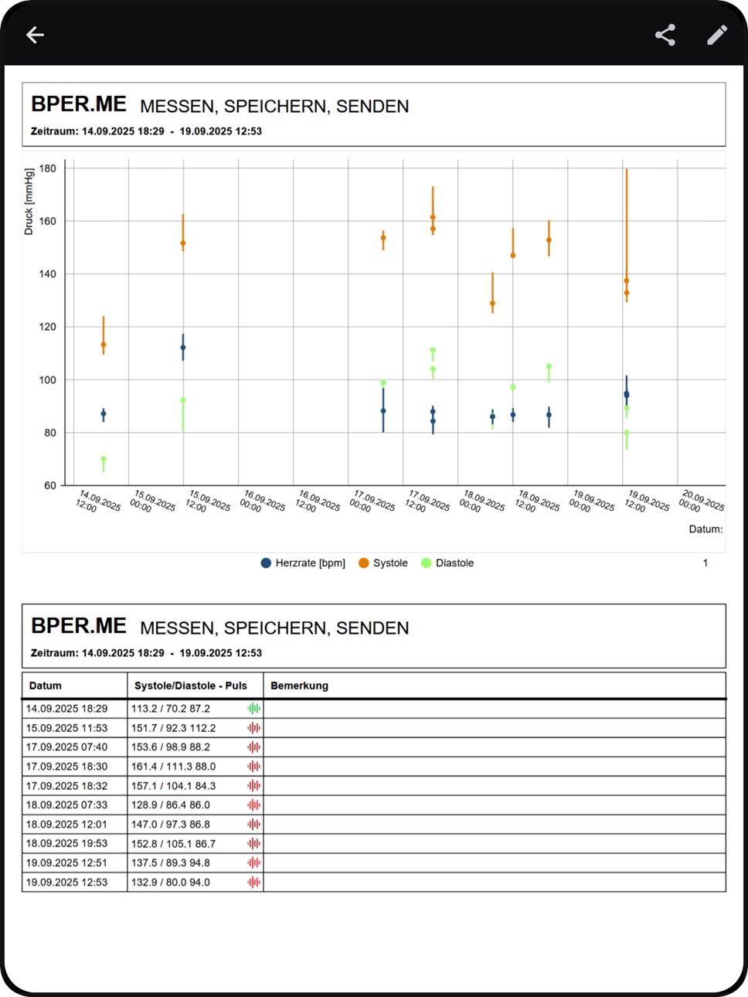Click the Herzrate [bpm] legend label
Screen dimensions: 748x997
tap(310, 563)
